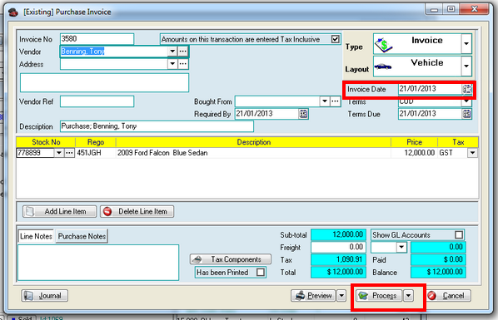Select the Price cell 12,000.00

(414, 153)
